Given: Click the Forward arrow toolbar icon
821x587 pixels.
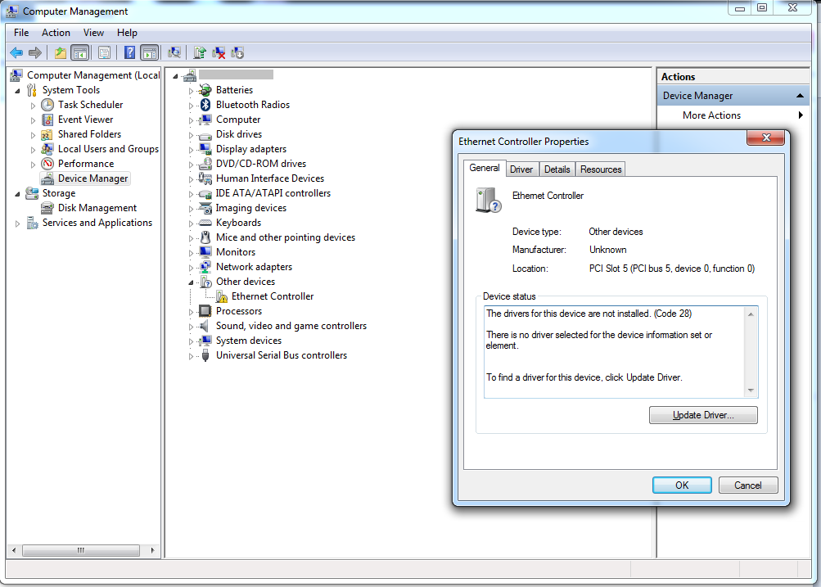Looking at the screenshot, I should point(35,52).
